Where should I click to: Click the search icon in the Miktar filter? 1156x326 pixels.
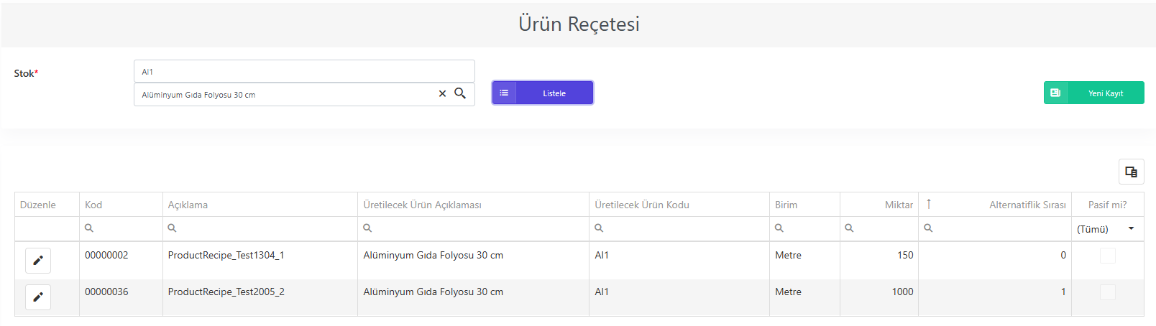point(849,228)
